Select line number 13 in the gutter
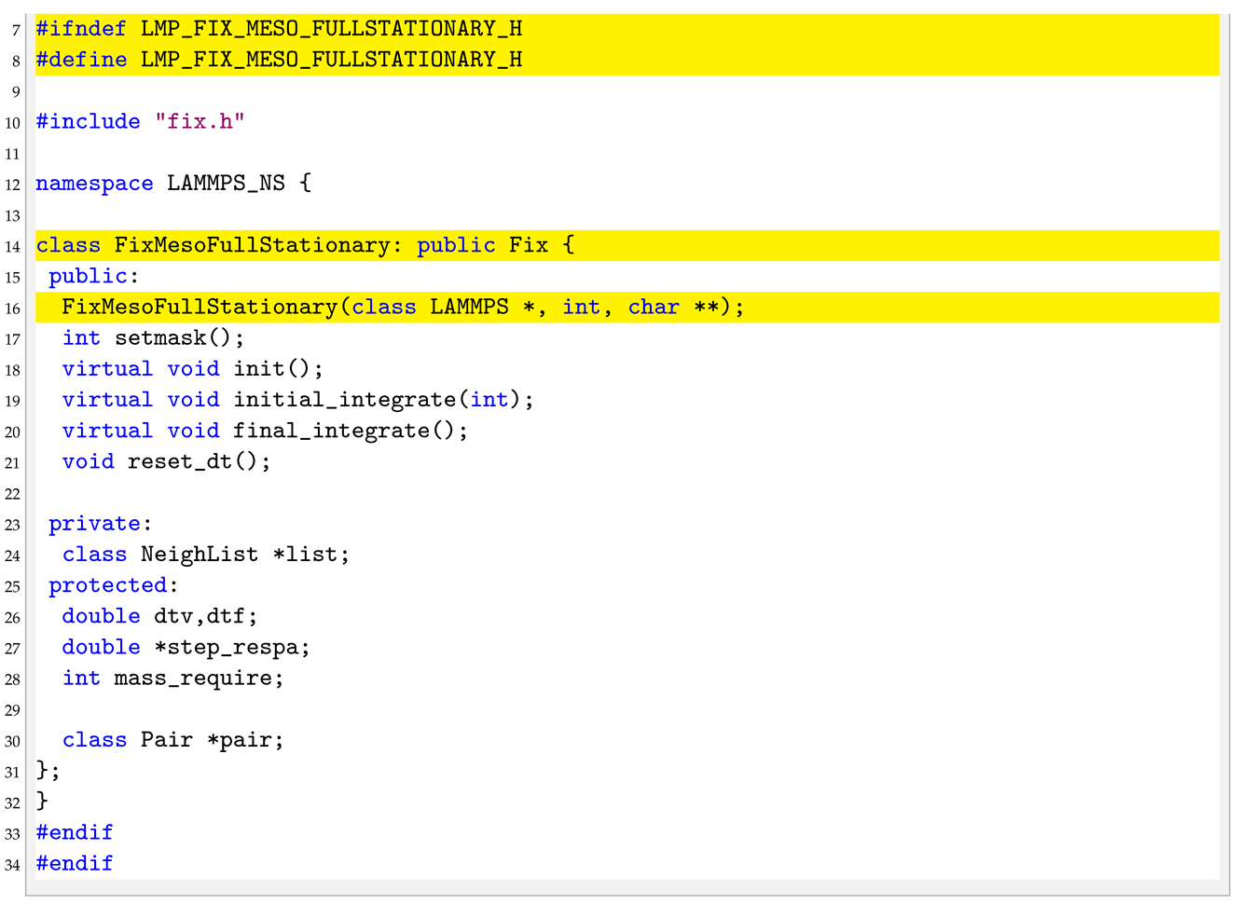 tap(12, 215)
